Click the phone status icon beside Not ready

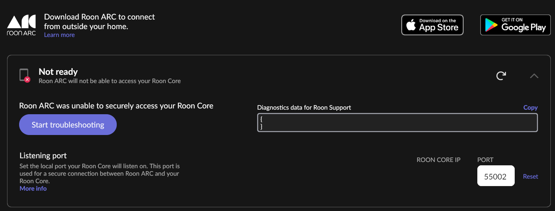point(24,75)
